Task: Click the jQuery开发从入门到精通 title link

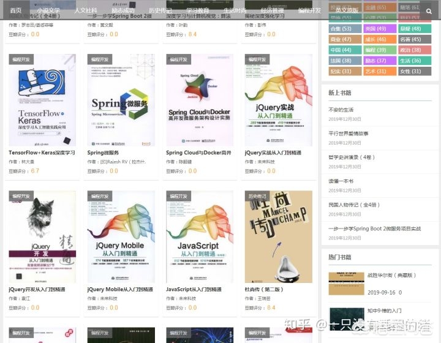Action: click(x=37, y=289)
